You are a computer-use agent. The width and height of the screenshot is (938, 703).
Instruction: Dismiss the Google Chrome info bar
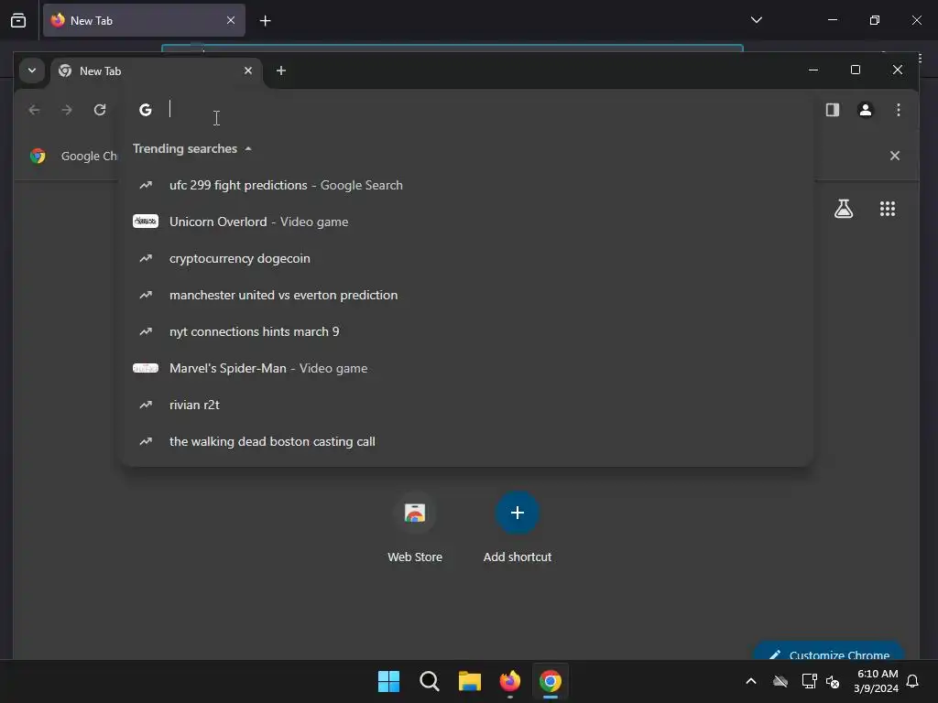(894, 156)
